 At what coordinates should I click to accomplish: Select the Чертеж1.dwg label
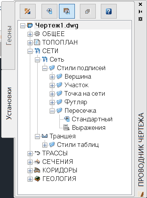coord(57,26)
